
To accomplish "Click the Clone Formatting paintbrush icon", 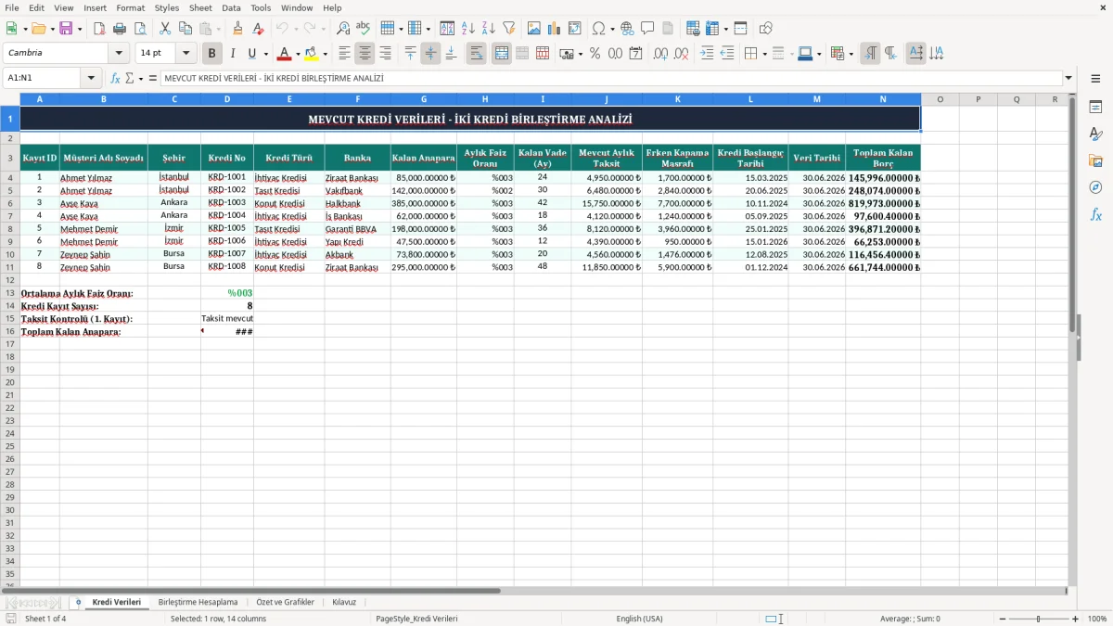I will [237, 29].
